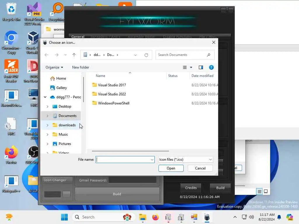
Task: Click the Status column header
Action: tap(173, 76)
